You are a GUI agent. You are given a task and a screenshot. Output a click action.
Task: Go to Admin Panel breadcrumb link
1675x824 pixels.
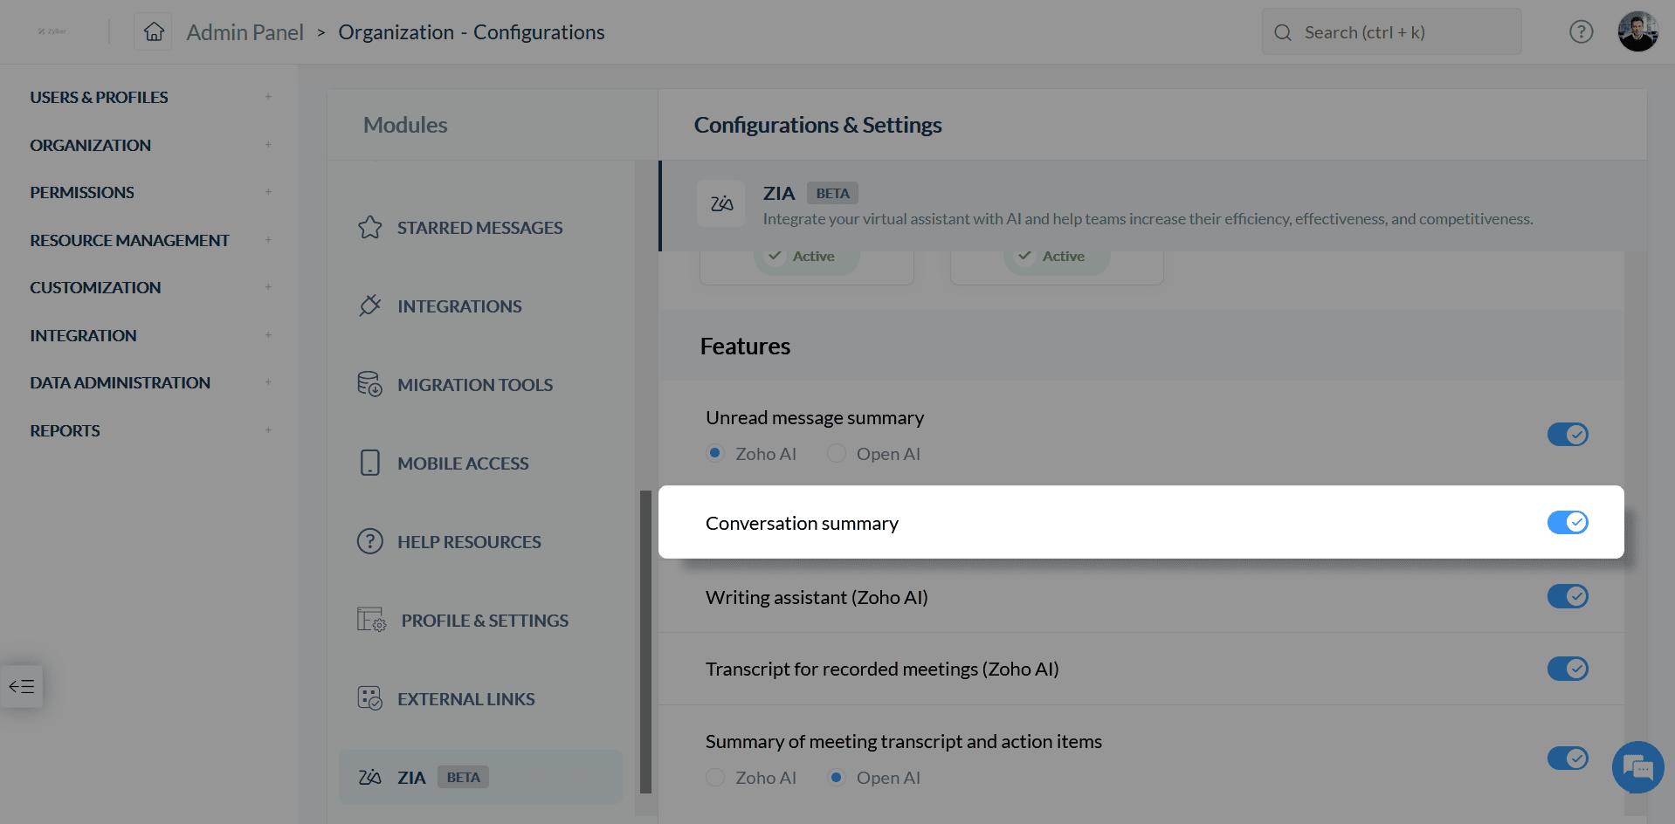pos(245,32)
